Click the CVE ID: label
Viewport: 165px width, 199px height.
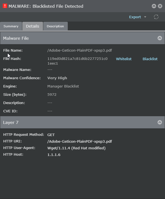tap(10, 111)
